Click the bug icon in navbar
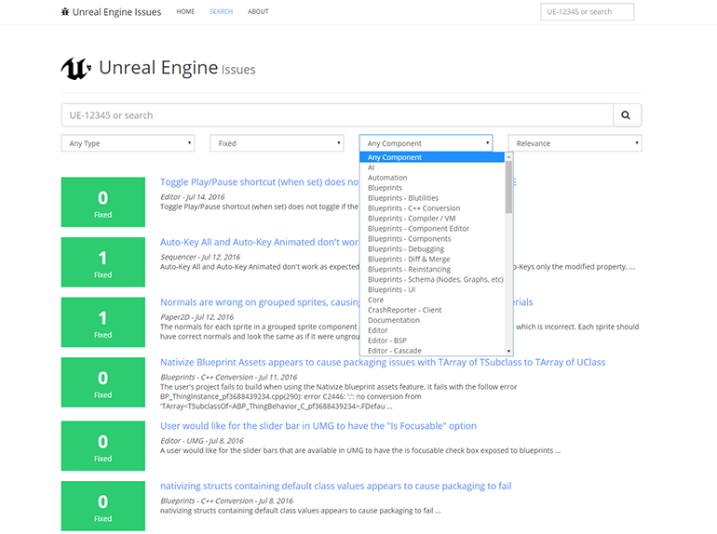The width and height of the screenshot is (717, 534). 65,12
